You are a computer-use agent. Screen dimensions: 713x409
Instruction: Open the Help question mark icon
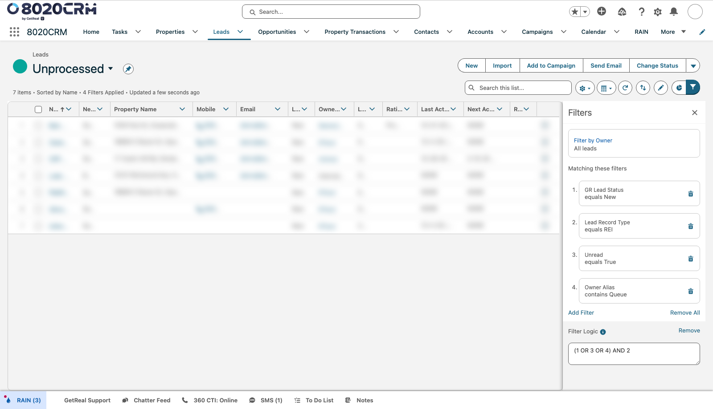point(641,12)
